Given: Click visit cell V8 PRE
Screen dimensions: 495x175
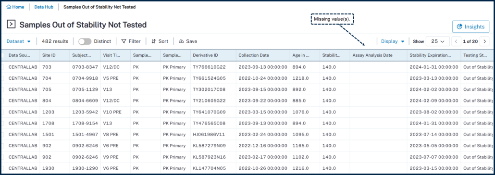Looking at the screenshot, I should (111, 134).
